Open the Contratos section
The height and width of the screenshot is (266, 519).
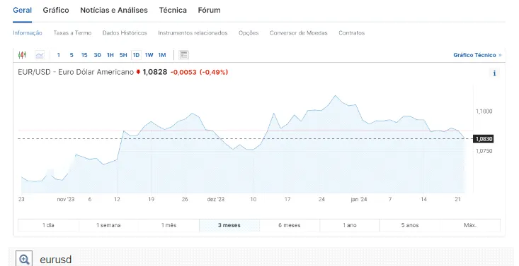point(351,33)
